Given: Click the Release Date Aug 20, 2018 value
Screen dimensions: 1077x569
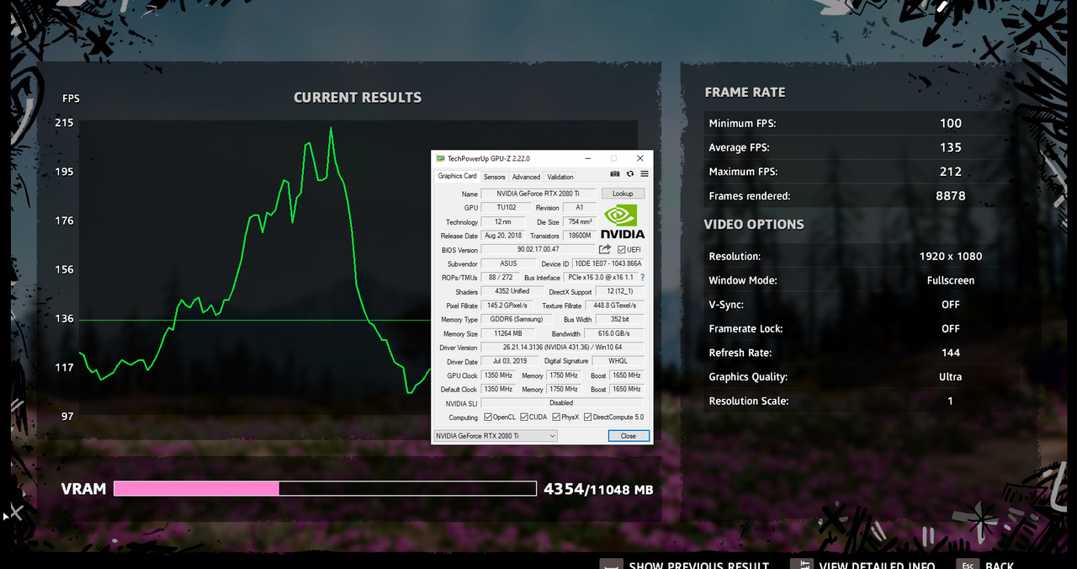Looking at the screenshot, I should click(503, 236).
